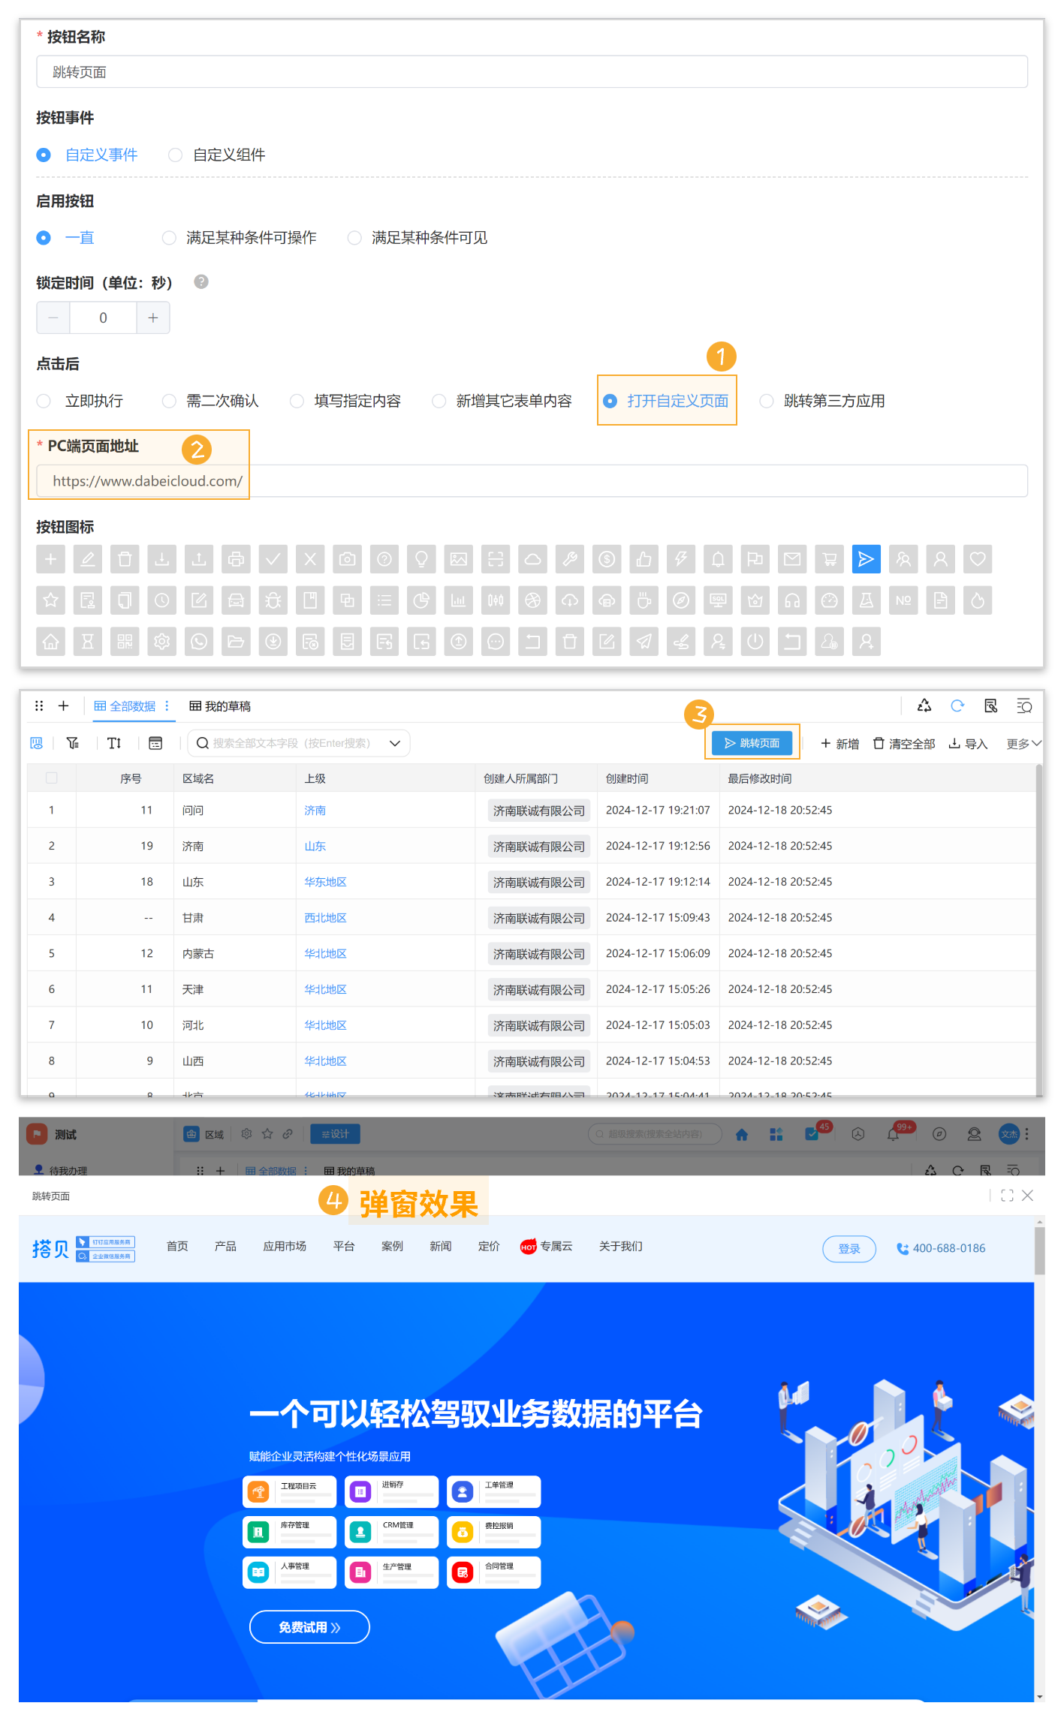This screenshot has width=1061, height=1724.
Task: Click the 清空全部 button
Action: 904,743
